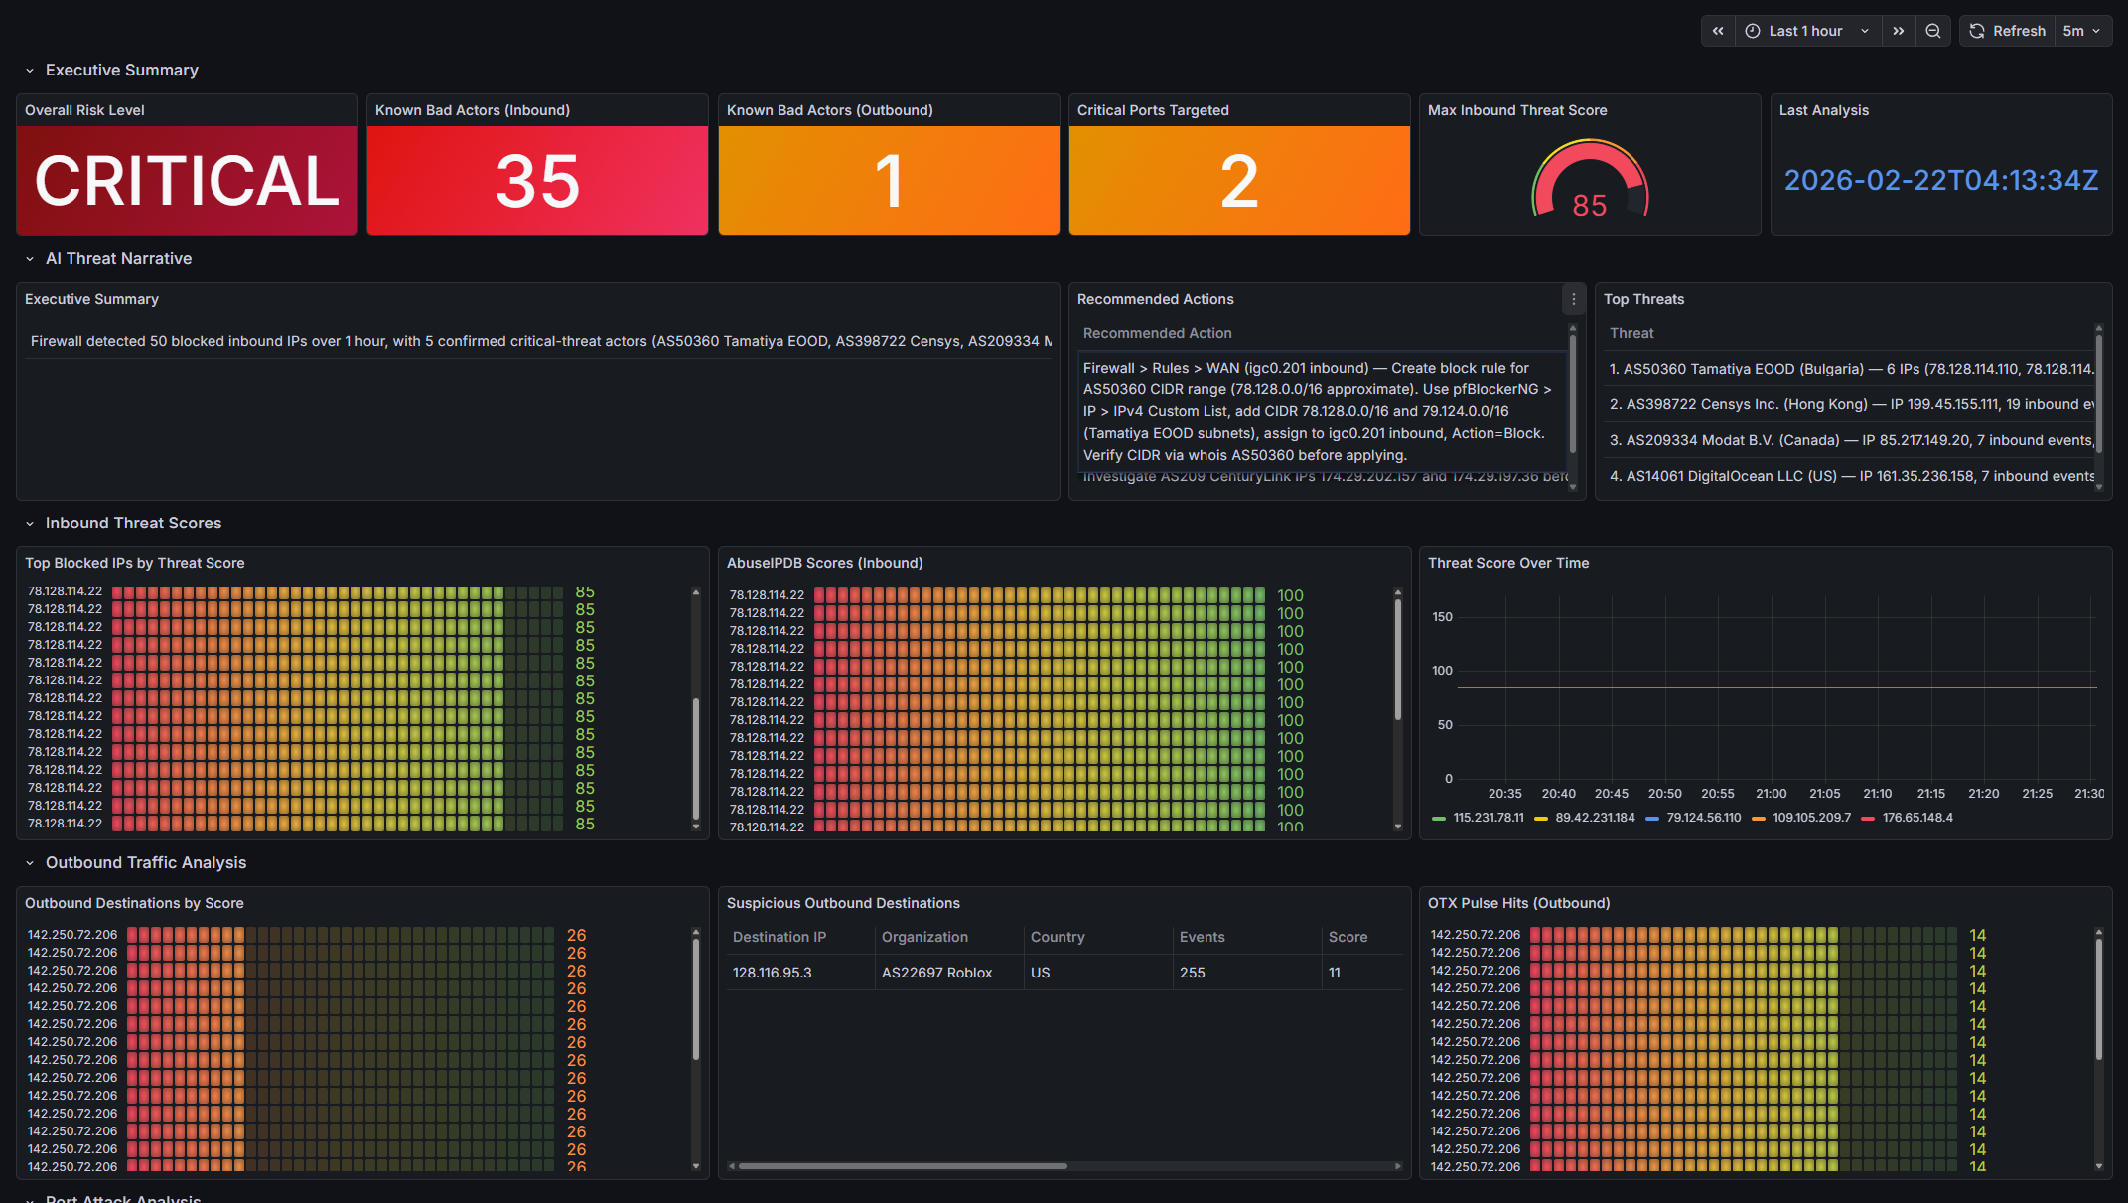The image size is (2128, 1203).
Task: Toggle 115.231.78.11 series in chart legend
Action: tap(1488, 818)
